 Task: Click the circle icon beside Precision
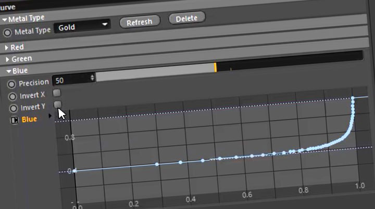click(11, 83)
